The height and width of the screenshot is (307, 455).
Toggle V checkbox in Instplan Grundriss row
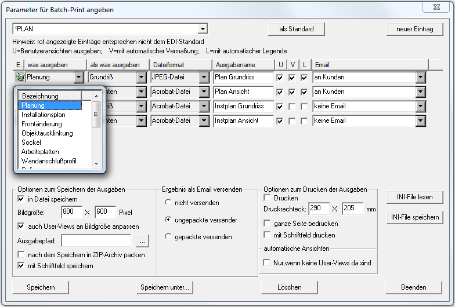tap(292, 107)
